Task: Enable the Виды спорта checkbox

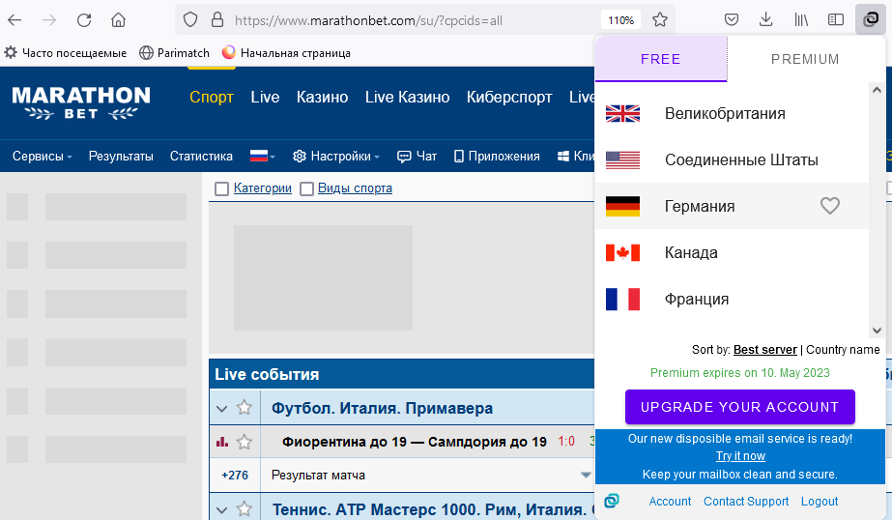Action: point(307,188)
